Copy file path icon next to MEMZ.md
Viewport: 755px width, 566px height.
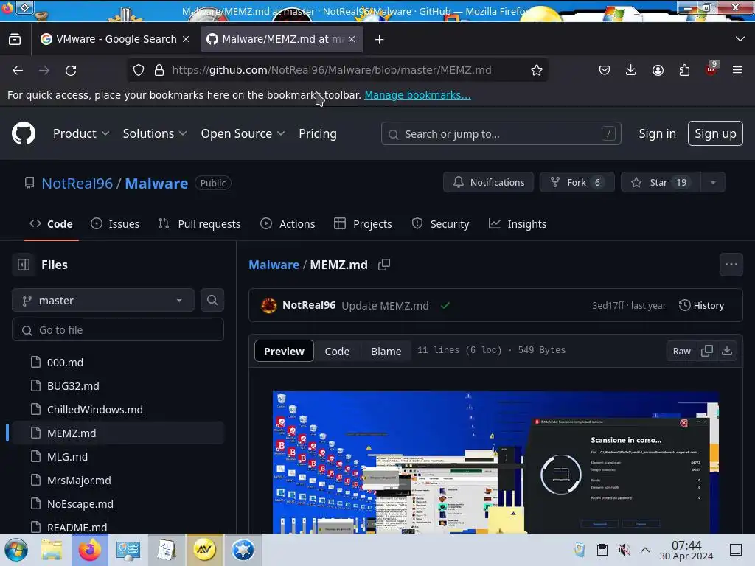point(383,265)
